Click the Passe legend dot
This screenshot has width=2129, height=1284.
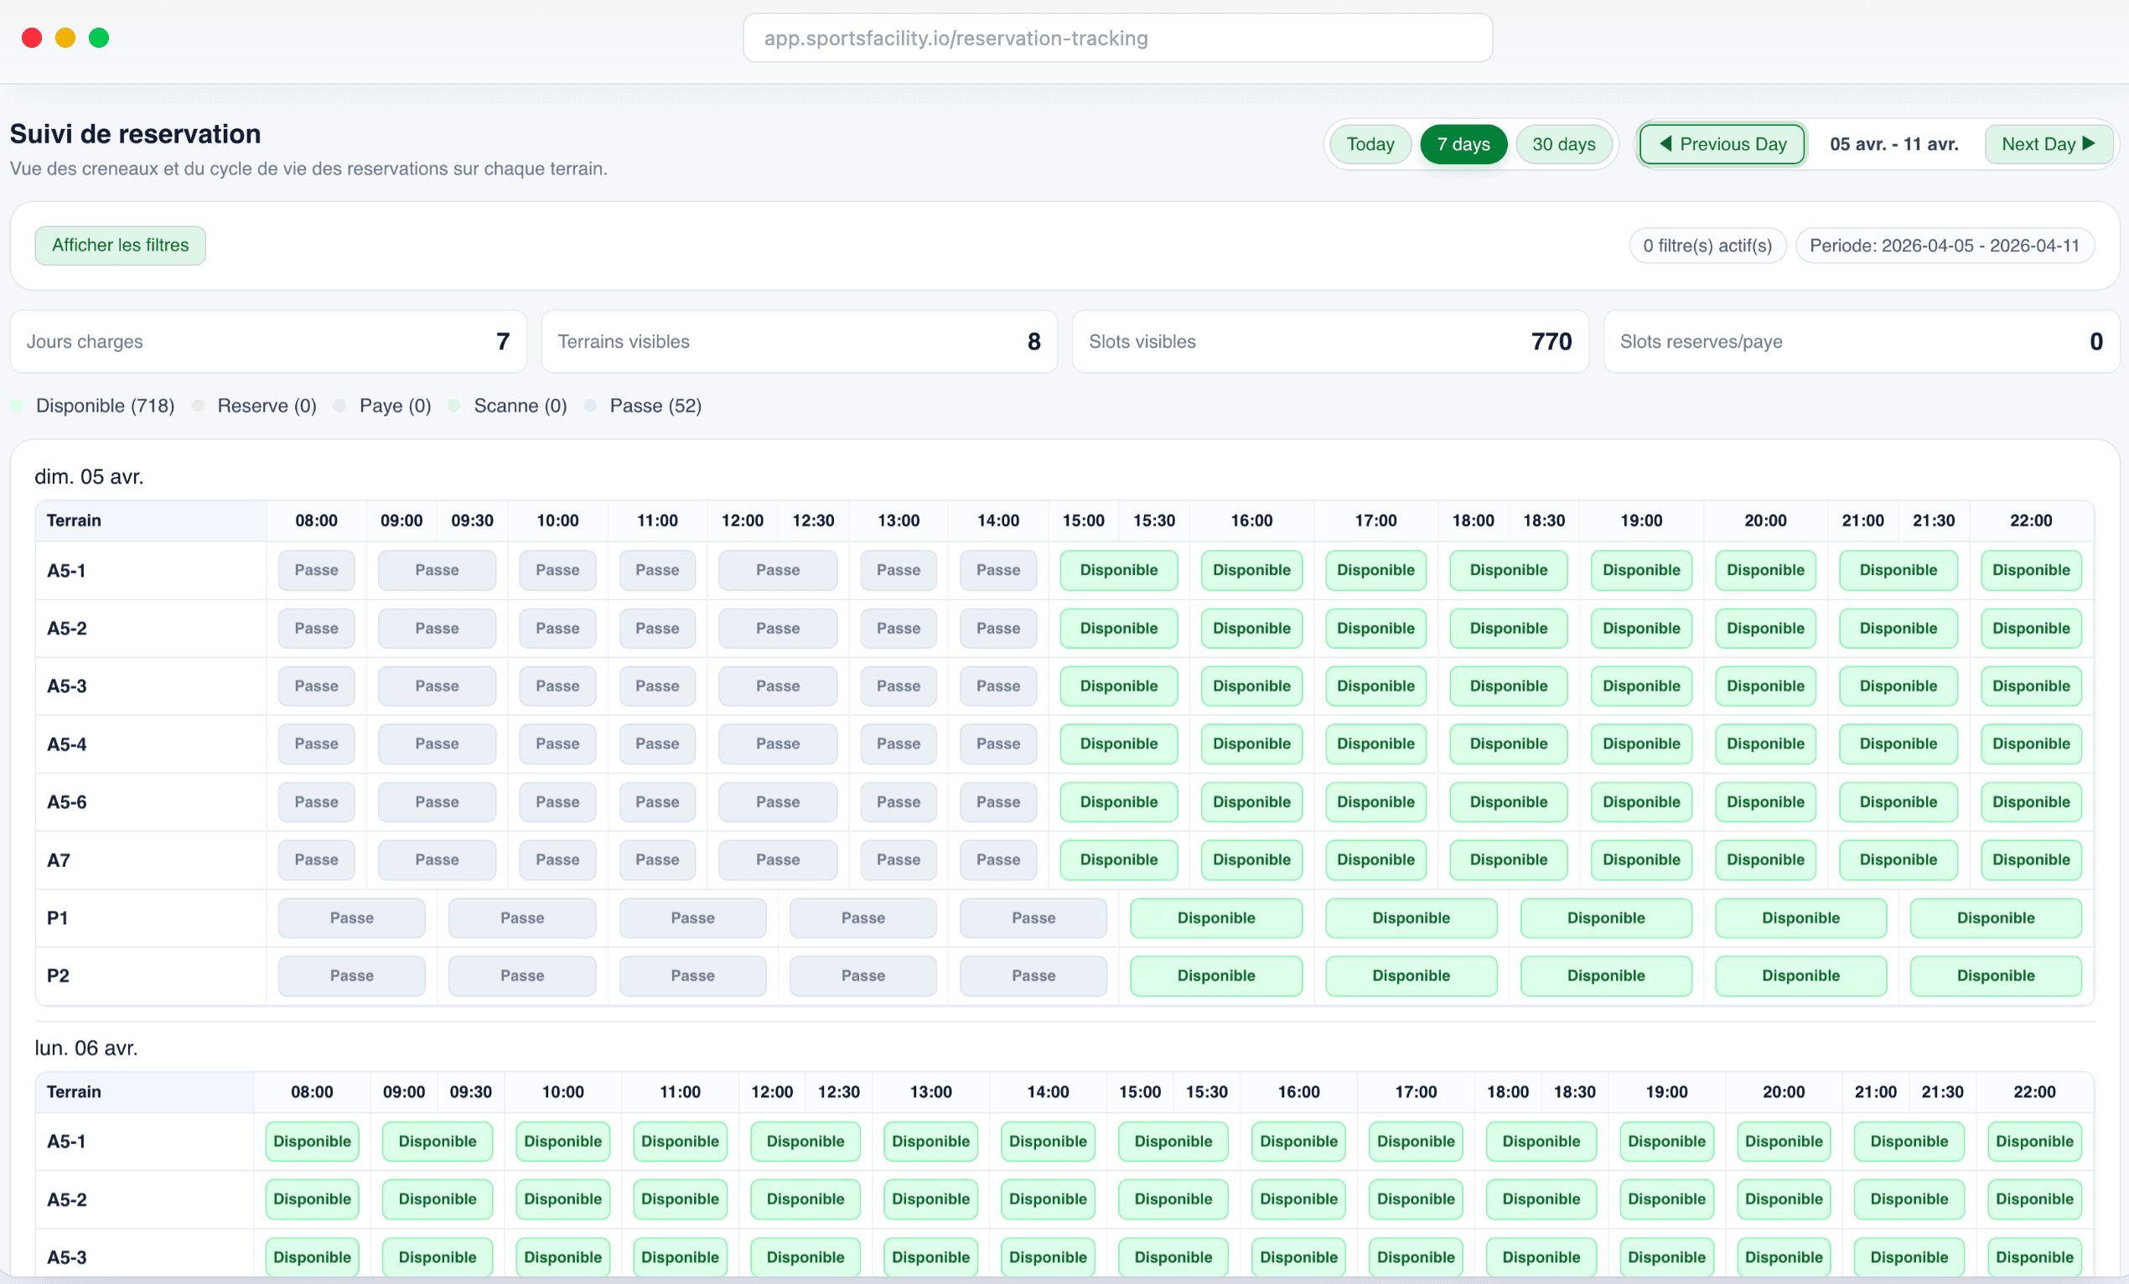coord(591,406)
